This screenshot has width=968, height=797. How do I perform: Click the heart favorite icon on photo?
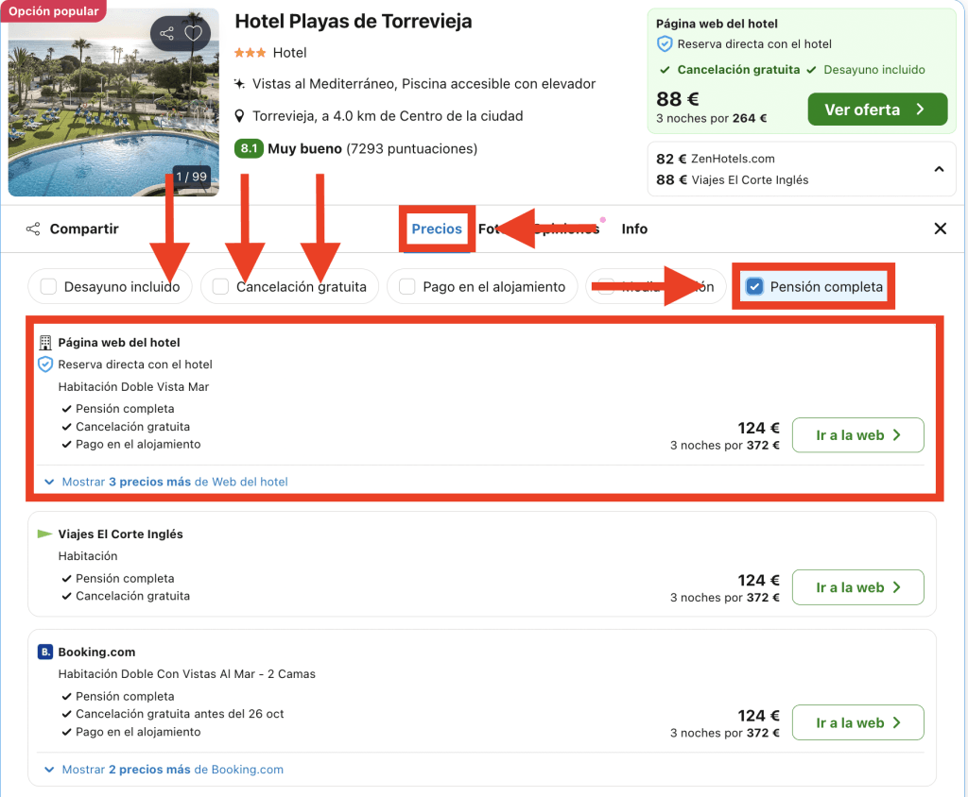tap(194, 34)
